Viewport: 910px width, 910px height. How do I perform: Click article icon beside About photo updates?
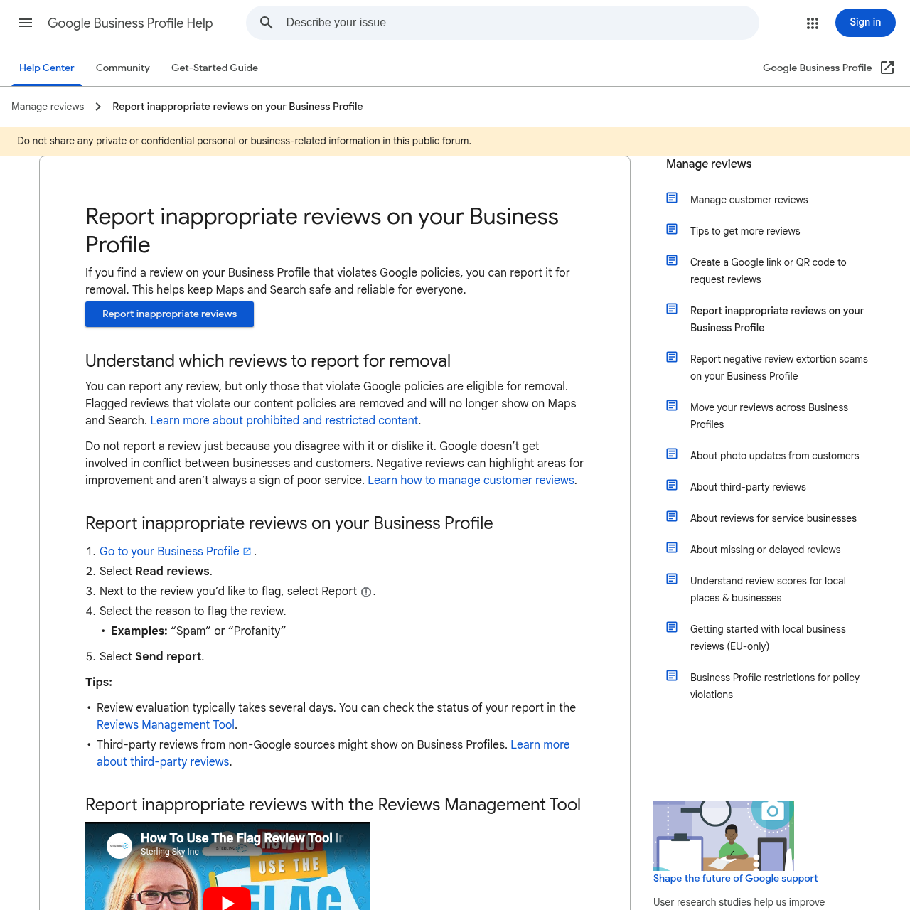click(x=672, y=454)
